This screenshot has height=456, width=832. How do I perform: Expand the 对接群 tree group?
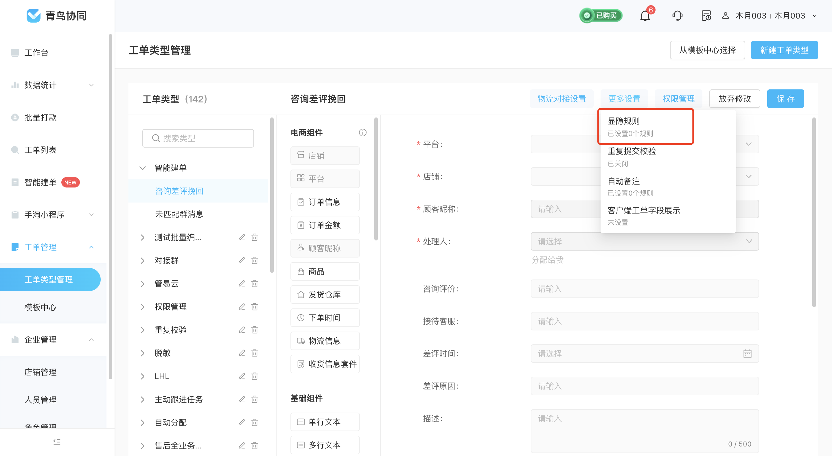coord(142,260)
